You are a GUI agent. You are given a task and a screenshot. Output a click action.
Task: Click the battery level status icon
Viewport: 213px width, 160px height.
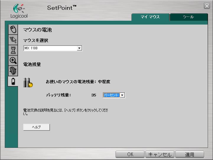point(28,83)
